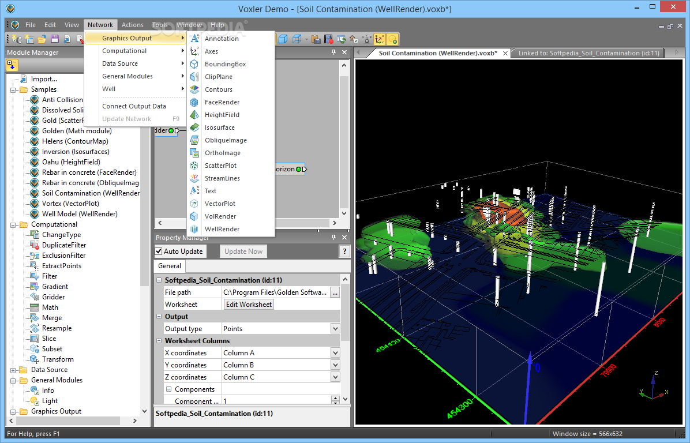Click the video capture toolbar icon

coord(328,39)
